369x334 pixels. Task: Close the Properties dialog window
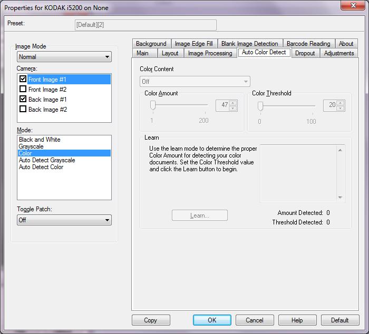tap(353, 5)
